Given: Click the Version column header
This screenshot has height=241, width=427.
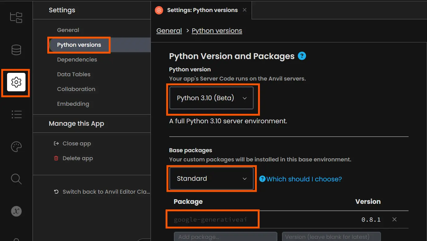Looking at the screenshot, I should click(368, 202).
